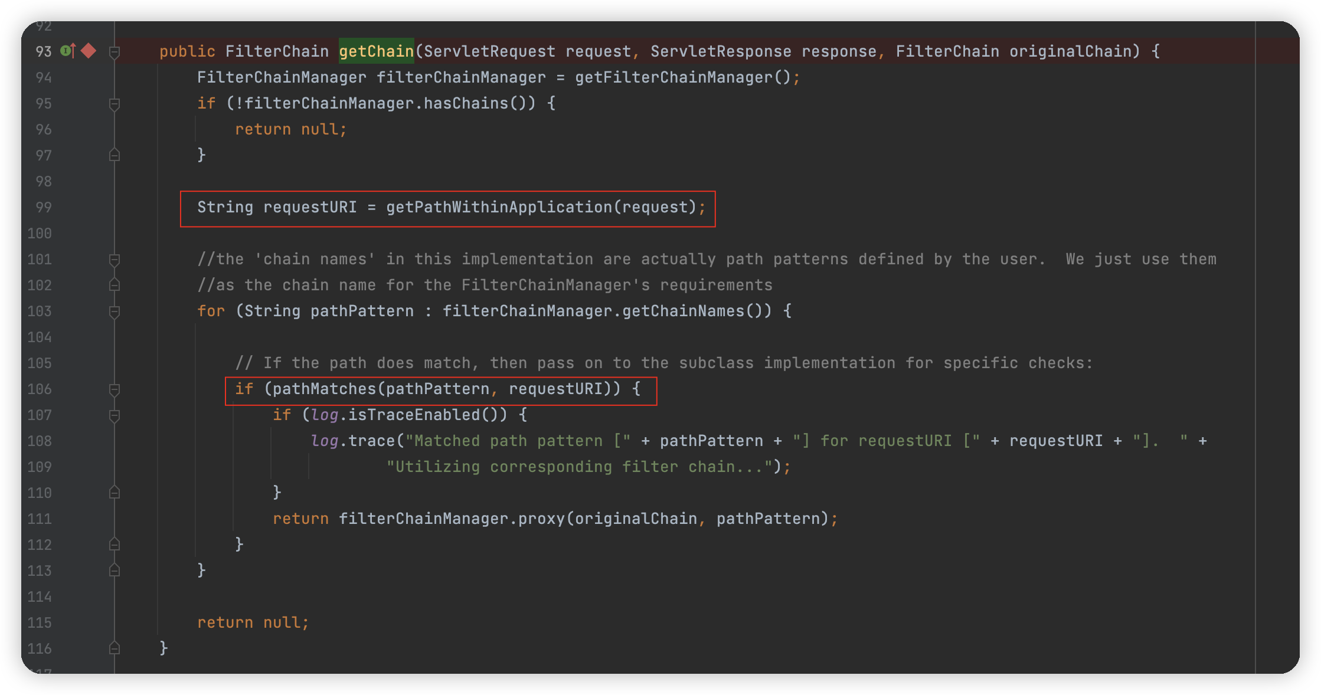This screenshot has height=695, width=1321.
Task: Collapse the pathMatches if block on line 106
Action: [x=115, y=389]
